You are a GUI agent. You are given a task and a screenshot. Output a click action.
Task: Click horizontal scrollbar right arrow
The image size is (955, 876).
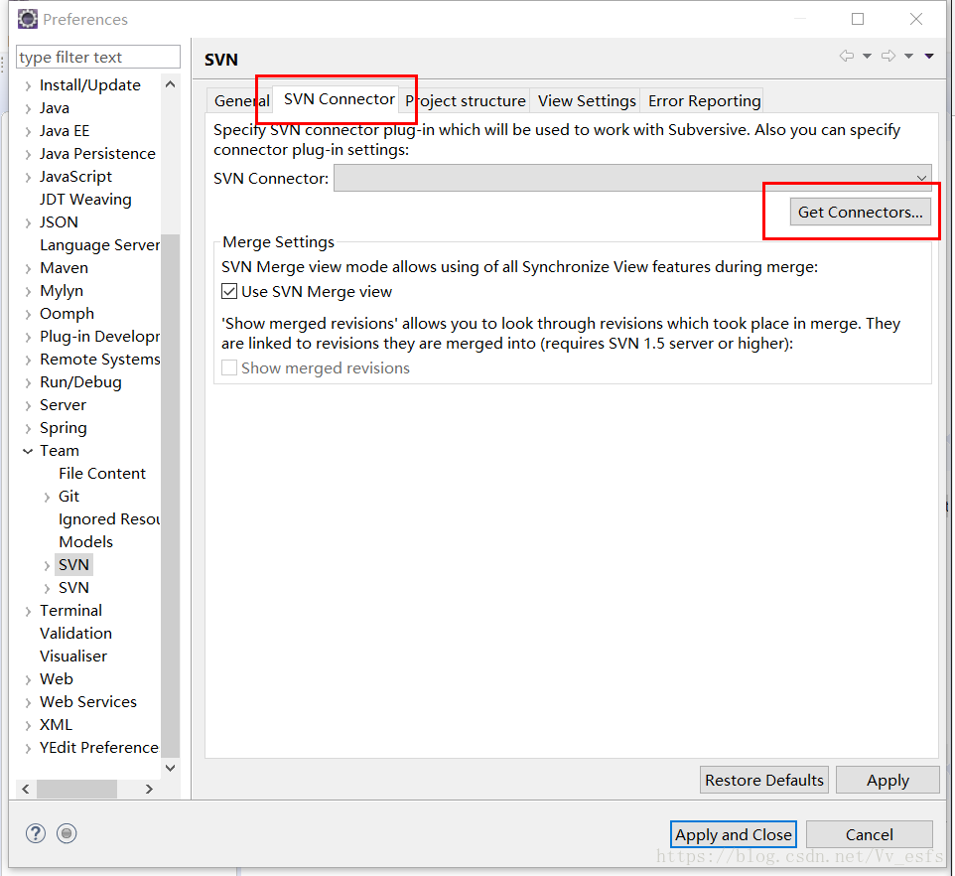point(149,789)
